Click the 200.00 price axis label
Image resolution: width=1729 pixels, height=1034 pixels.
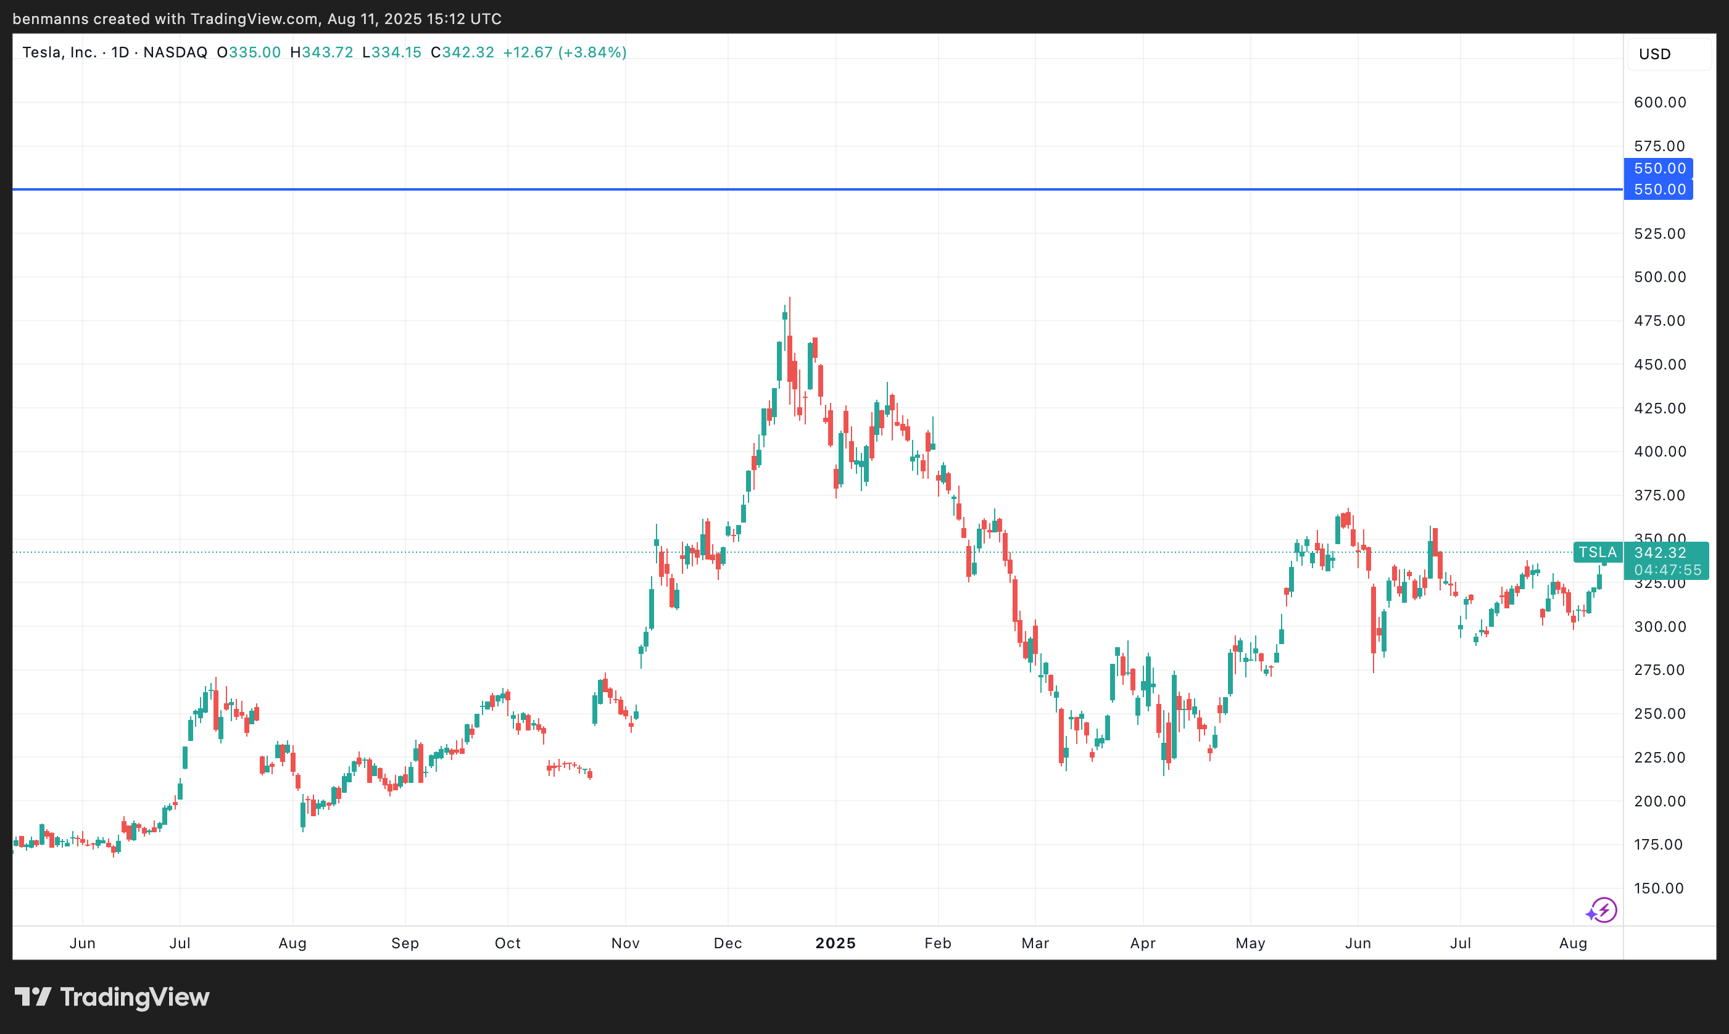click(1660, 801)
